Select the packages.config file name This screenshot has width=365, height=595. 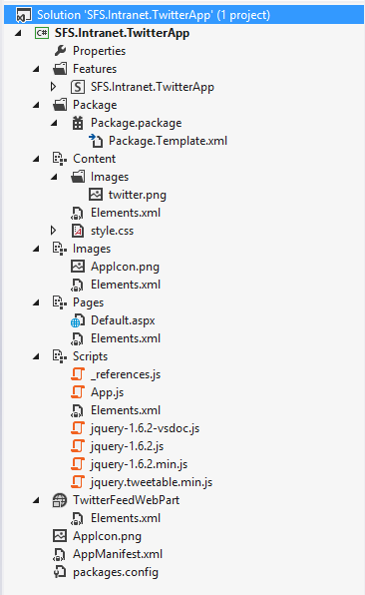116,572
